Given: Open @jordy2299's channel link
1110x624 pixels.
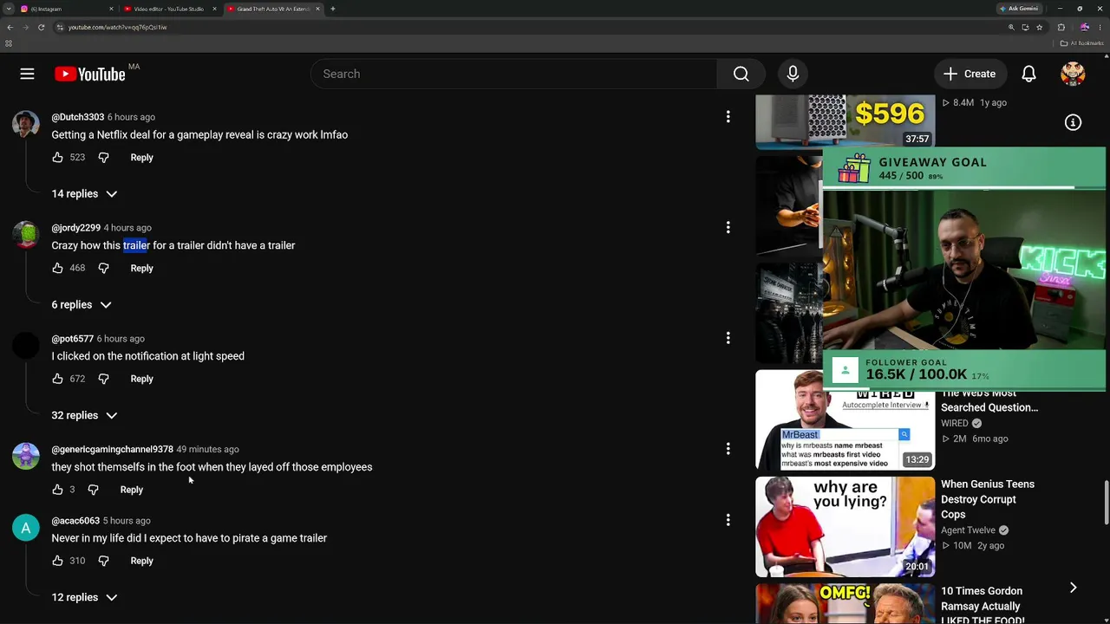Looking at the screenshot, I should click(x=75, y=228).
